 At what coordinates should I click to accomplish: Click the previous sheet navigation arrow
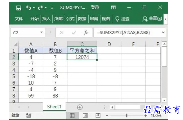tap(19, 107)
